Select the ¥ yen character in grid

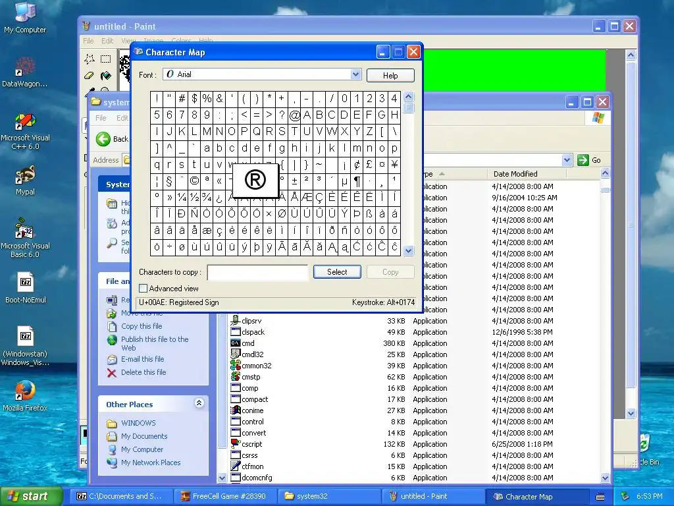pos(395,165)
